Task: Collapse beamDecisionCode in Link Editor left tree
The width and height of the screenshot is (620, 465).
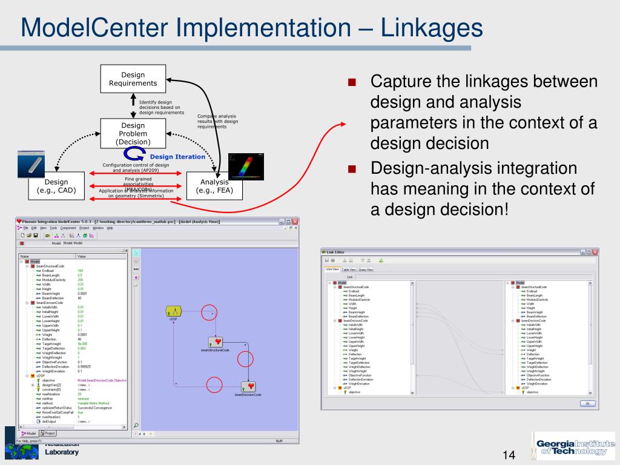Action: tap(334, 321)
